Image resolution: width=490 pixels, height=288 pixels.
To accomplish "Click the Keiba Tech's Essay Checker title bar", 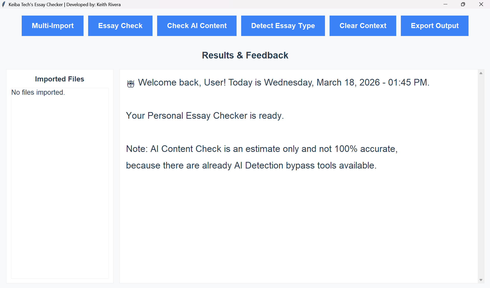I will click(x=64, y=4).
